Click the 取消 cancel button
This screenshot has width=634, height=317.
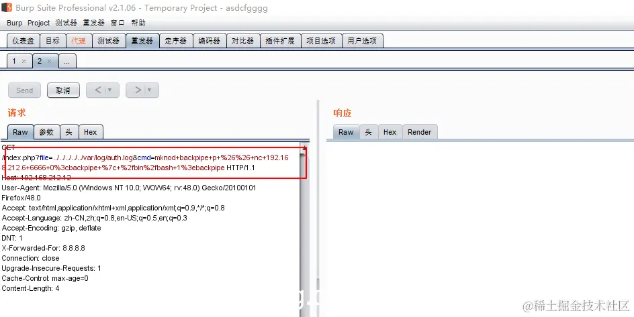pos(63,90)
